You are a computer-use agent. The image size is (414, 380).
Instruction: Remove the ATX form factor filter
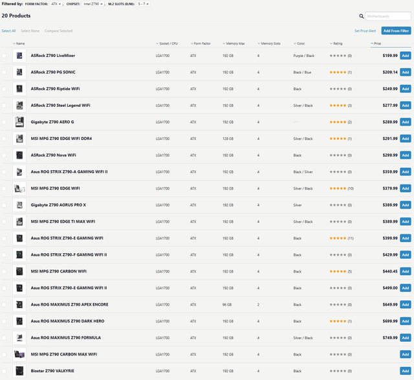[x=60, y=4]
